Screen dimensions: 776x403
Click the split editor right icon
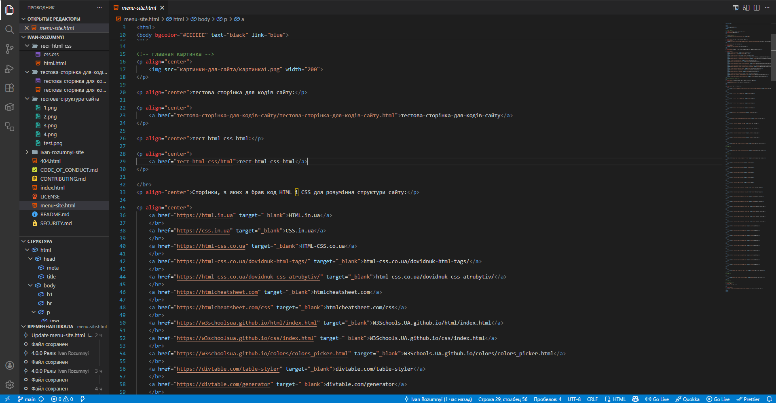[757, 8]
